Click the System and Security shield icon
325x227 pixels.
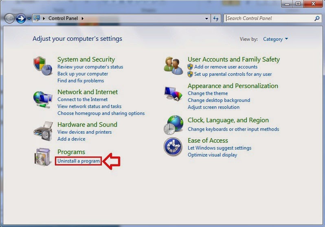pyautogui.click(x=43, y=66)
